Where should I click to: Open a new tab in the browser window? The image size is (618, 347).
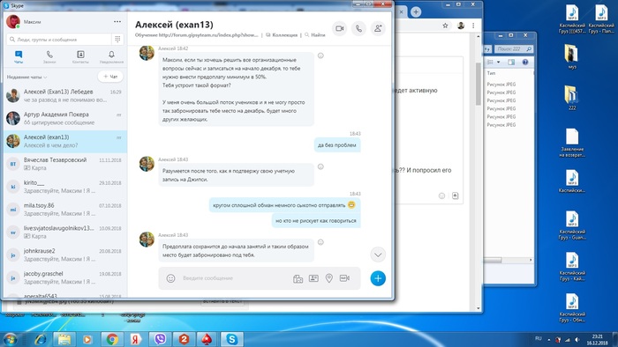coord(416,11)
